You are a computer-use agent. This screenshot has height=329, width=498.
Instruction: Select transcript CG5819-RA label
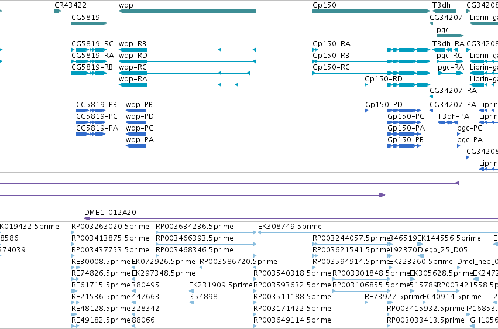92,55
